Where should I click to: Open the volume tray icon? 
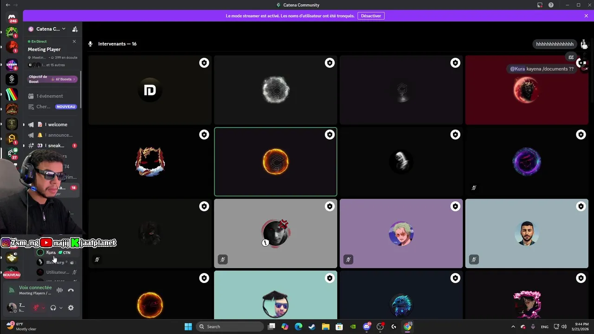565,327
